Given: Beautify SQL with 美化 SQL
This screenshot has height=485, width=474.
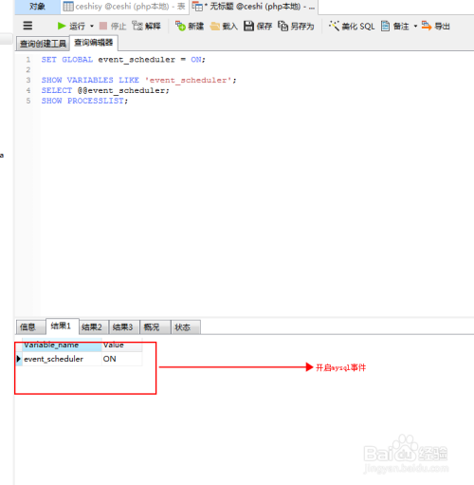Looking at the screenshot, I should tap(352, 26).
